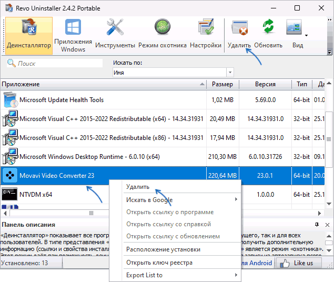Click the toolbar overflow arrows at right edge

329,19
